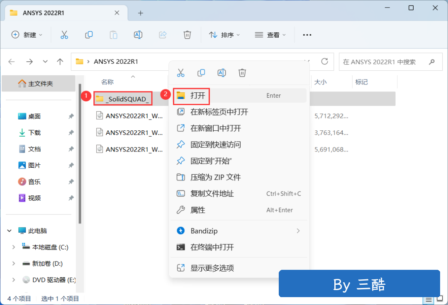Click the Delete trash icon in the toolbar

point(187,35)
